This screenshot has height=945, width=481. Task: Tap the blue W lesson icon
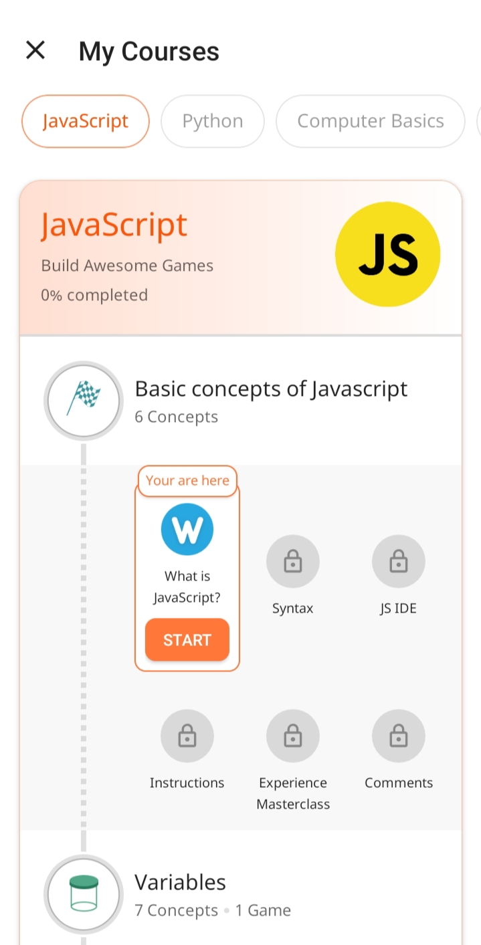187,529
